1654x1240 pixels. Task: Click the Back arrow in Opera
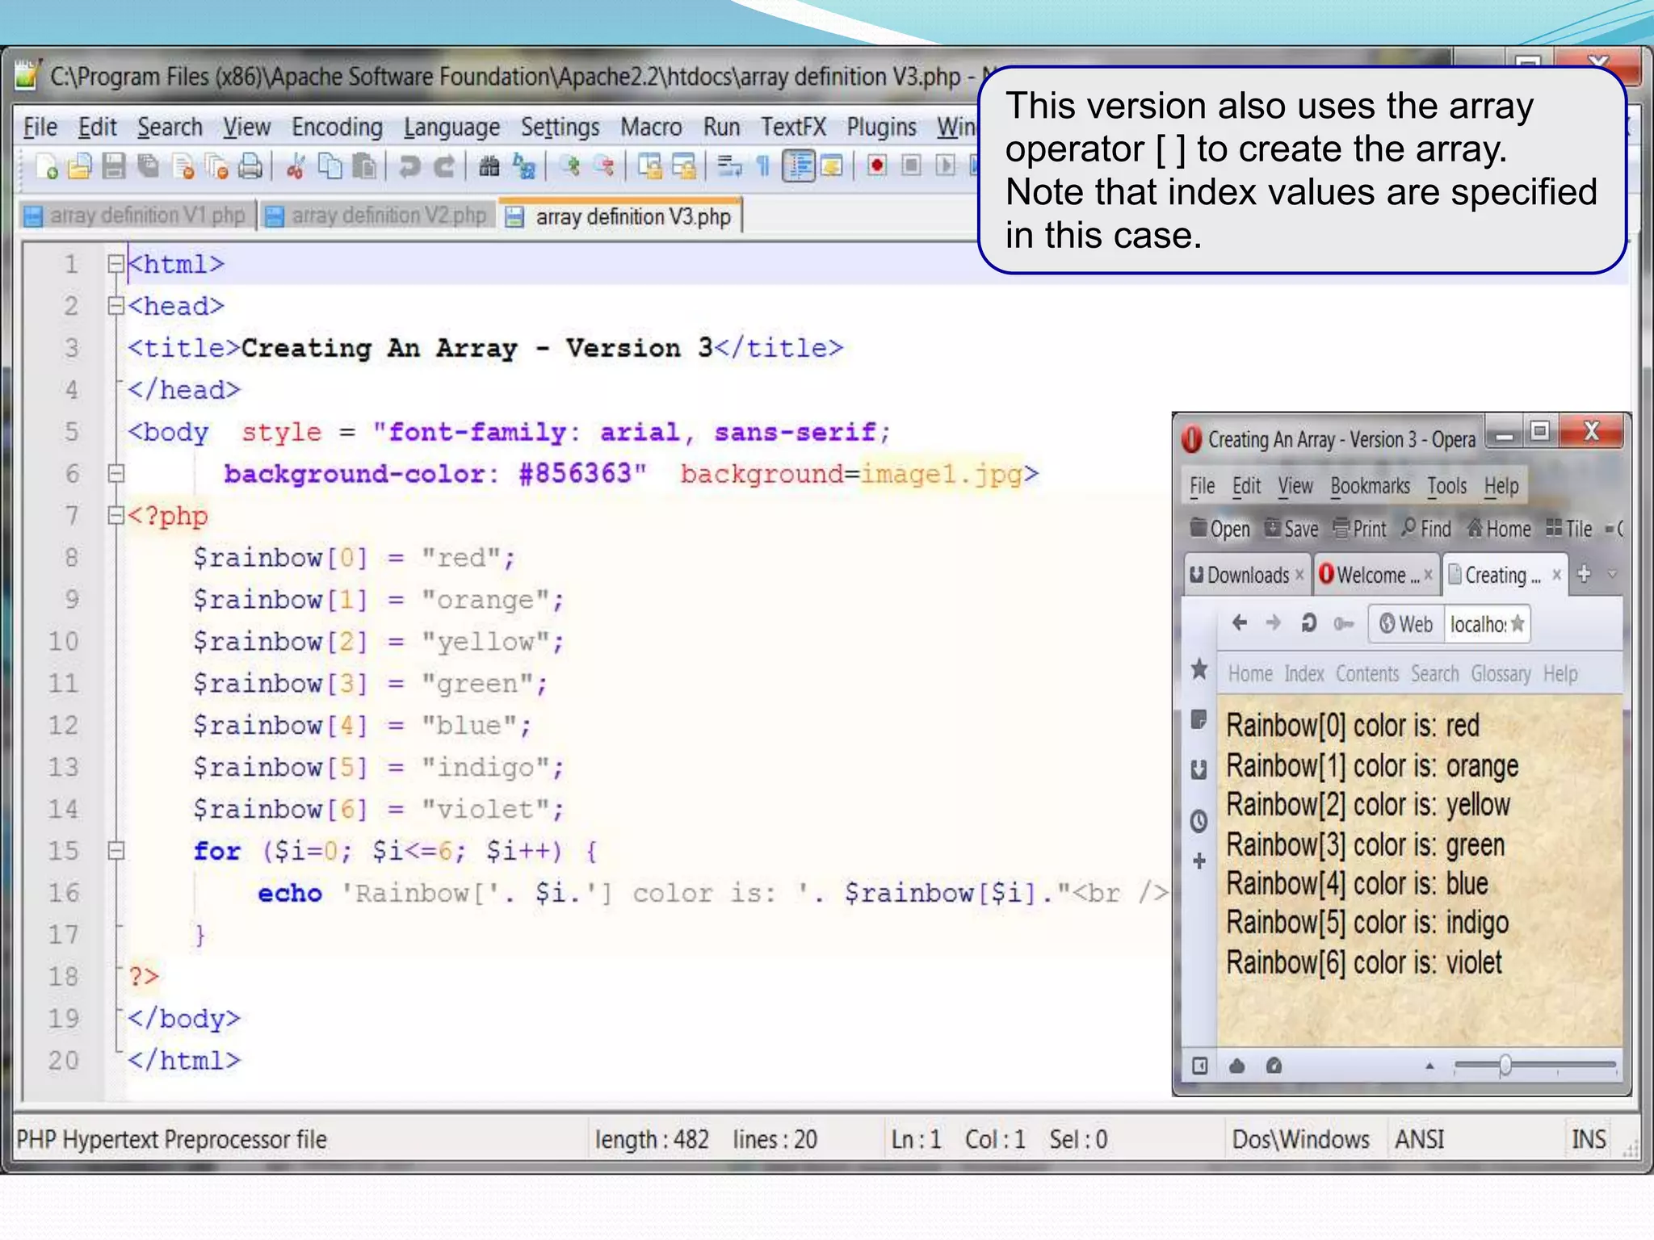pos(1240,622)
